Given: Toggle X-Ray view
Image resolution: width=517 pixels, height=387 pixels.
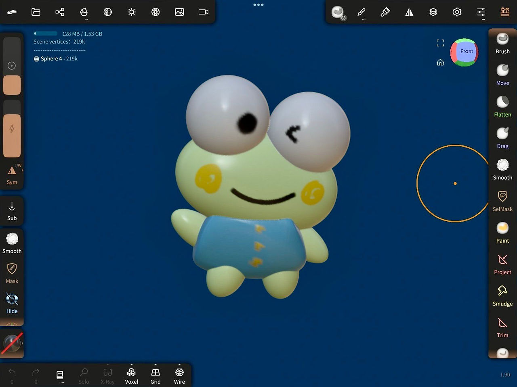Looking at the screenshot, I should tap(107, 376).
